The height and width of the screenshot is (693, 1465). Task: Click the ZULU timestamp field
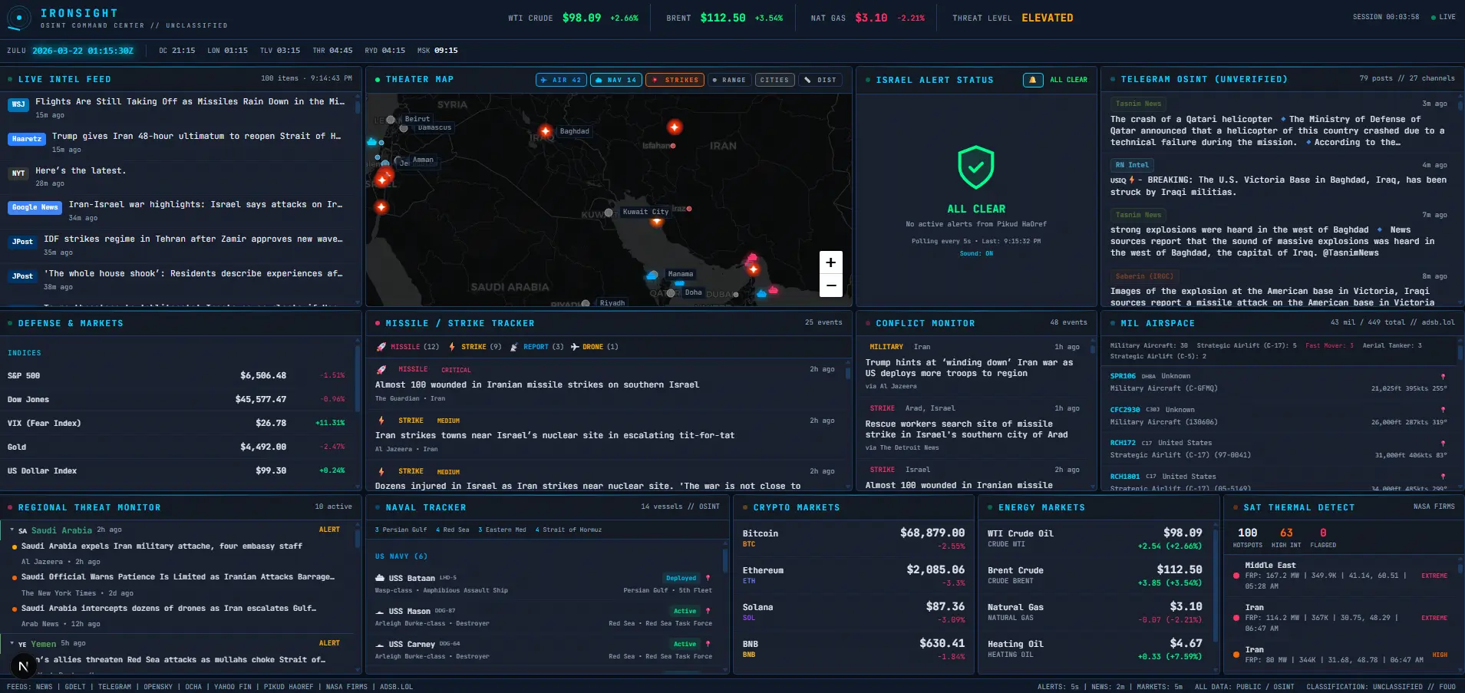(83, 51)
